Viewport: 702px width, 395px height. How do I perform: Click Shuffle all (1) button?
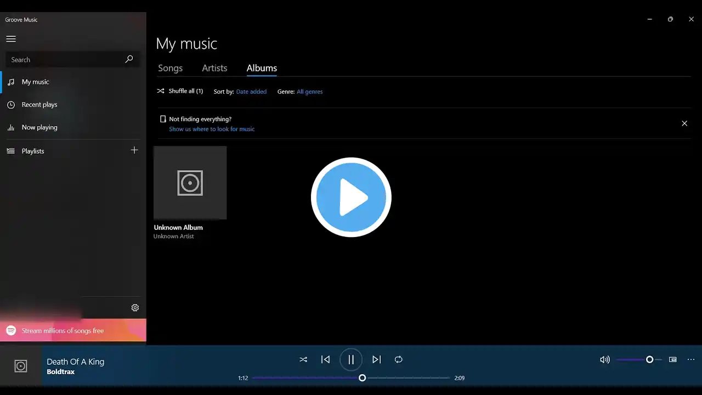click(180, 91)
